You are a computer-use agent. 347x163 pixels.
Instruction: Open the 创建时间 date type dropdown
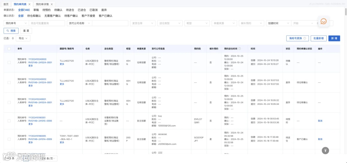point(279,23)
